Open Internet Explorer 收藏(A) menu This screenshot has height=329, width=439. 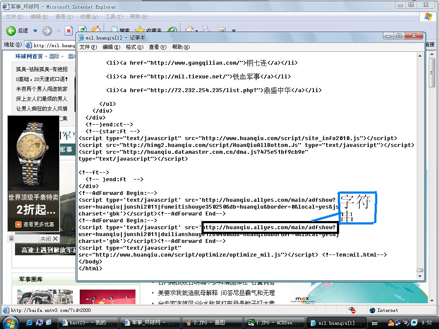tap(89, 17)
